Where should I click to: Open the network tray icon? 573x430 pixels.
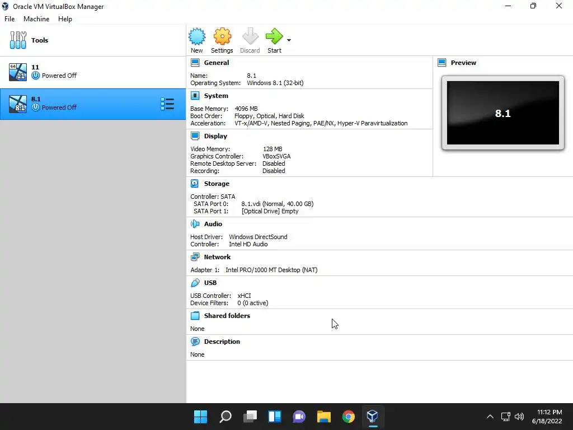pos(505,417)
